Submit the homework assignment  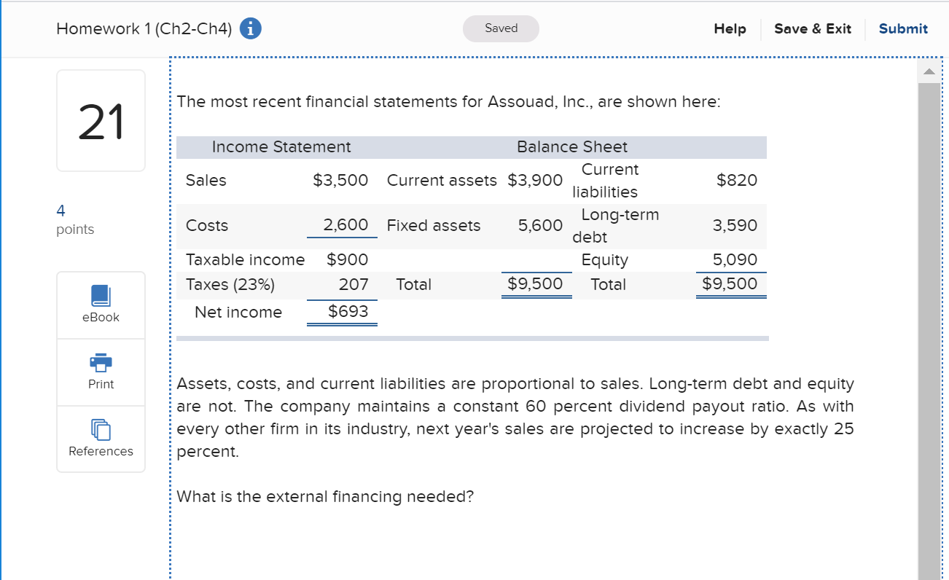pos(903,28)
